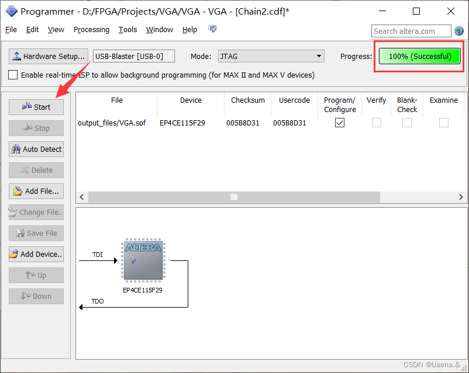Click the scroll right arrow in file list
The width and height of the screenshot is (469, 373).
coord(461,197)
